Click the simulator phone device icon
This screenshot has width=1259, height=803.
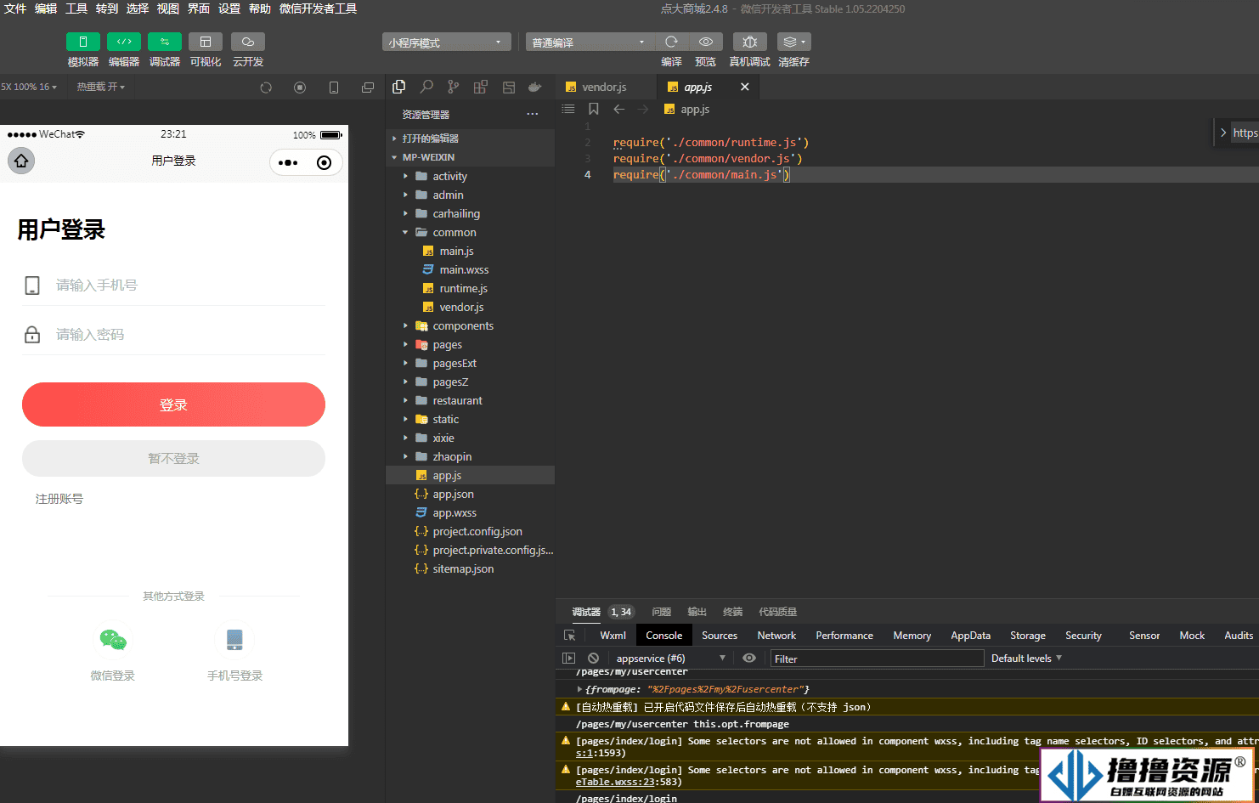pos(334,88)
